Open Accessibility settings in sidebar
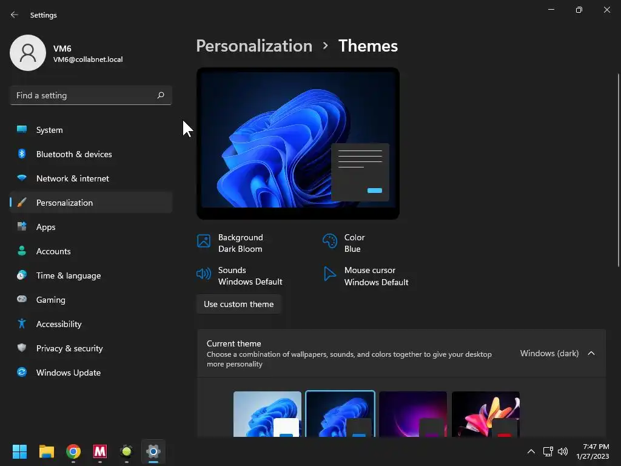Image resolution: width=621 pixels, height=466 pixels. 91,324
